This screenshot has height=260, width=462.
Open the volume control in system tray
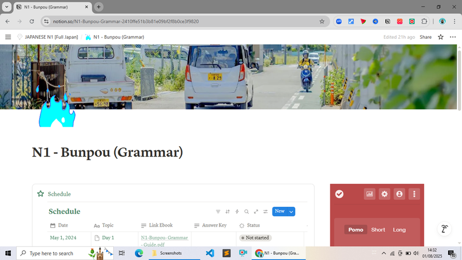pyautogui.click(x=416, y=253)
